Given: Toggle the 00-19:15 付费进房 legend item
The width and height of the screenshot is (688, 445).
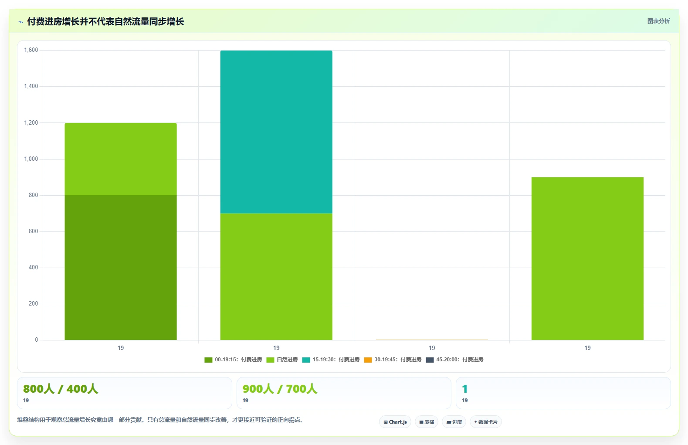Looking at the screenshot, I should (233, 360).
